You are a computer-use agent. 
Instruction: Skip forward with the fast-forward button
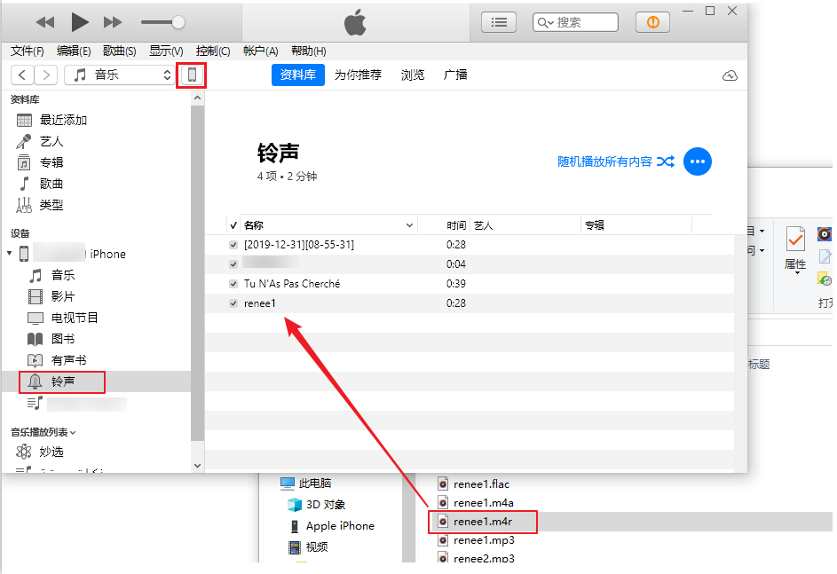point(113,22)
